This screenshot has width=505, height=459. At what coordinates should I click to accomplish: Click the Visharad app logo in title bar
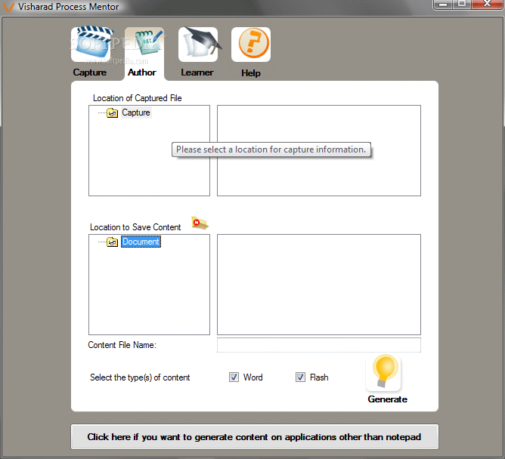pyautogui.click(x=8, y=7)
